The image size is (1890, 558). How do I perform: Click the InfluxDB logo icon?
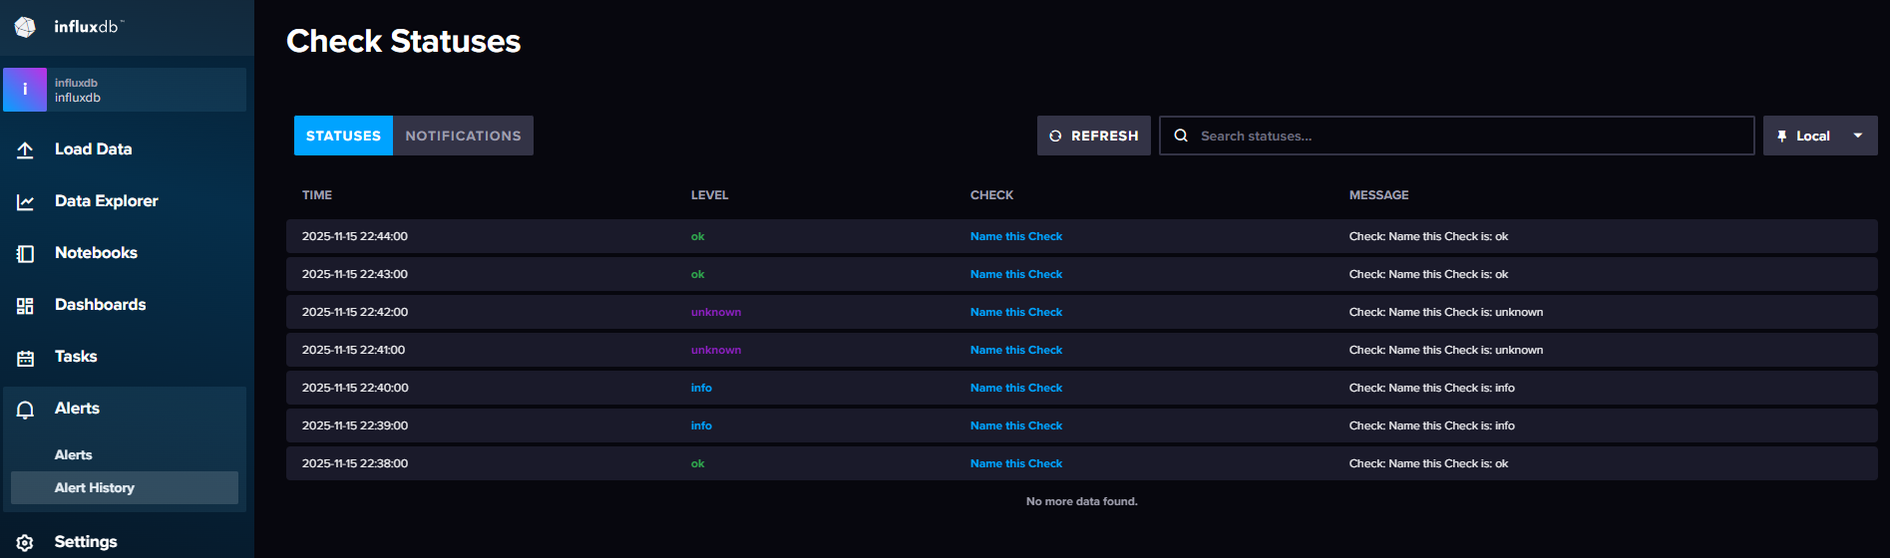click(x=25, y=27)
